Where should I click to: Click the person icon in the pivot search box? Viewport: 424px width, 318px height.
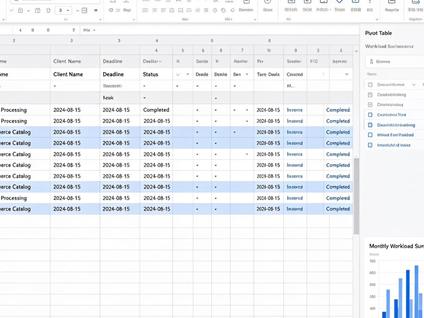[371, 61]
